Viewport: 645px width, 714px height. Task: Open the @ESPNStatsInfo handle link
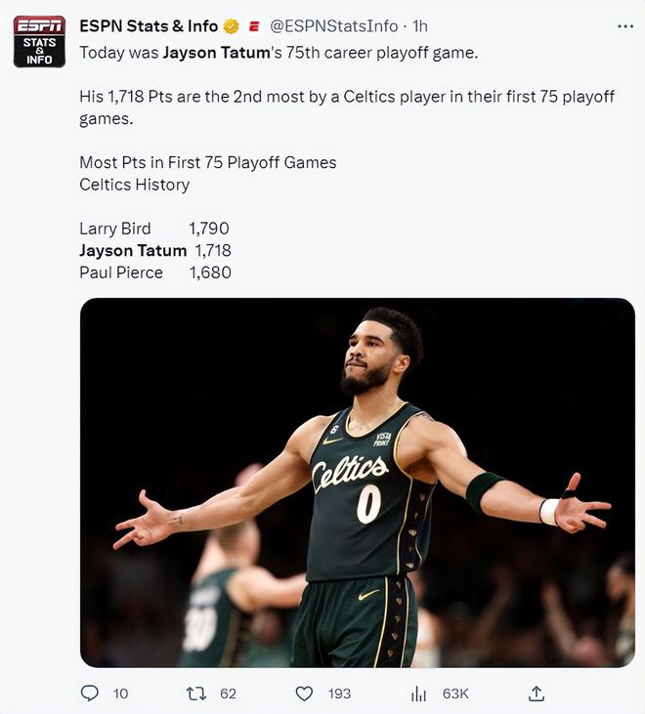334,26
